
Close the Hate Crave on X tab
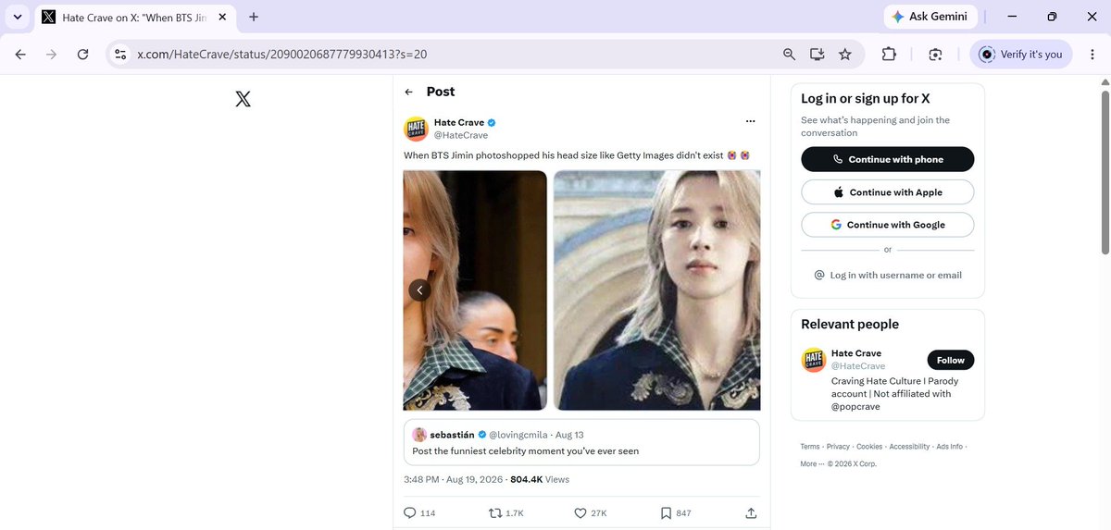click(222, 17)
